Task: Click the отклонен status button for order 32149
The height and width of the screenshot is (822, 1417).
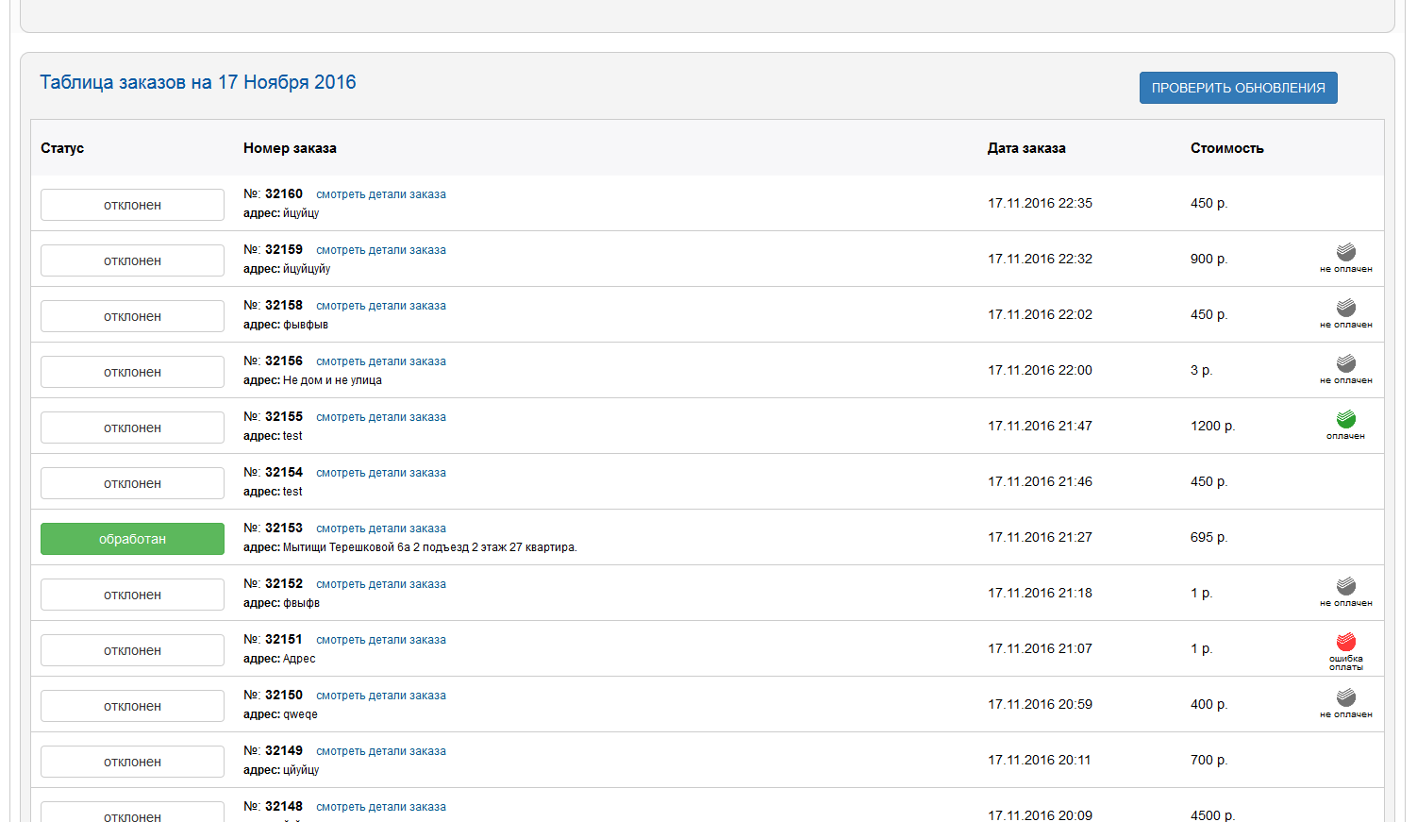Action: pyautogui.click(x=132, y=762)
